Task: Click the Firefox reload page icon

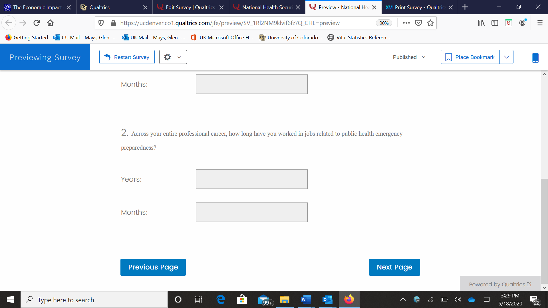Action: 37,23
